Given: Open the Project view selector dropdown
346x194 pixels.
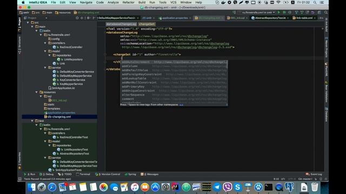Looking at the screenshot, I should [35, 18].
